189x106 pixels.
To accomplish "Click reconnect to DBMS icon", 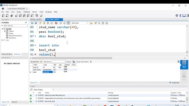I will coord(41,16).
